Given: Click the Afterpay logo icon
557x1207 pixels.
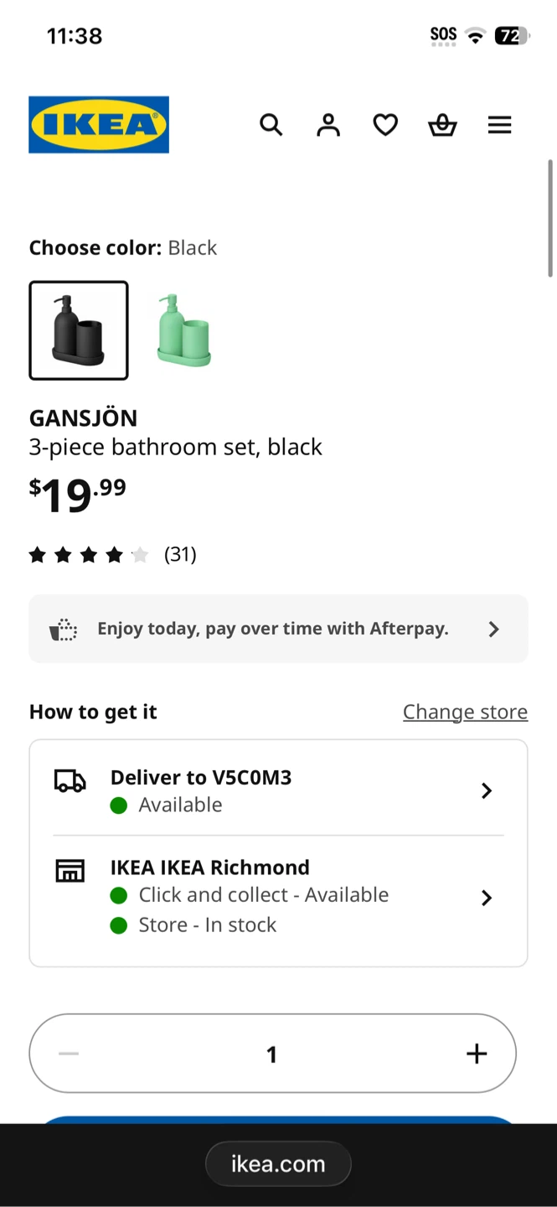Looking at the screenshot, I should coord(63,628).
